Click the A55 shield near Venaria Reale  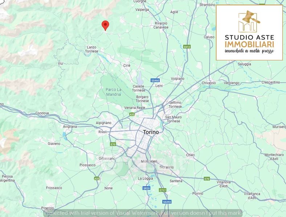(x=132, y=114)
